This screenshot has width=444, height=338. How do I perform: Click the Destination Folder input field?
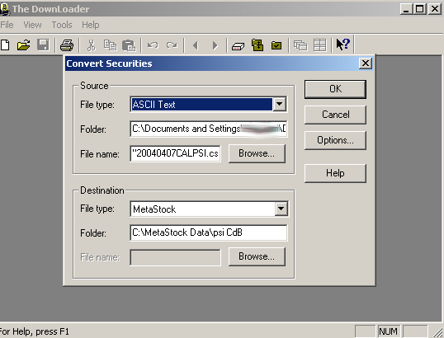209,232
